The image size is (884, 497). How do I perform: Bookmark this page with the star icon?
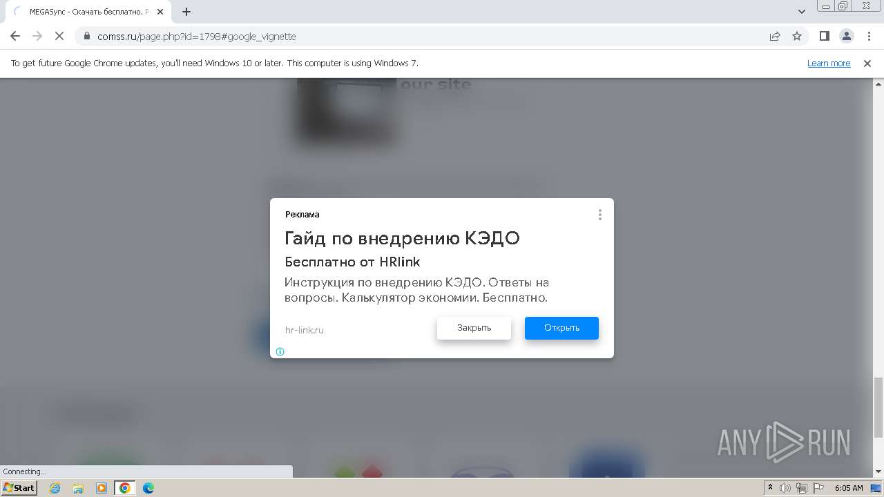click(x=797, y=37)
